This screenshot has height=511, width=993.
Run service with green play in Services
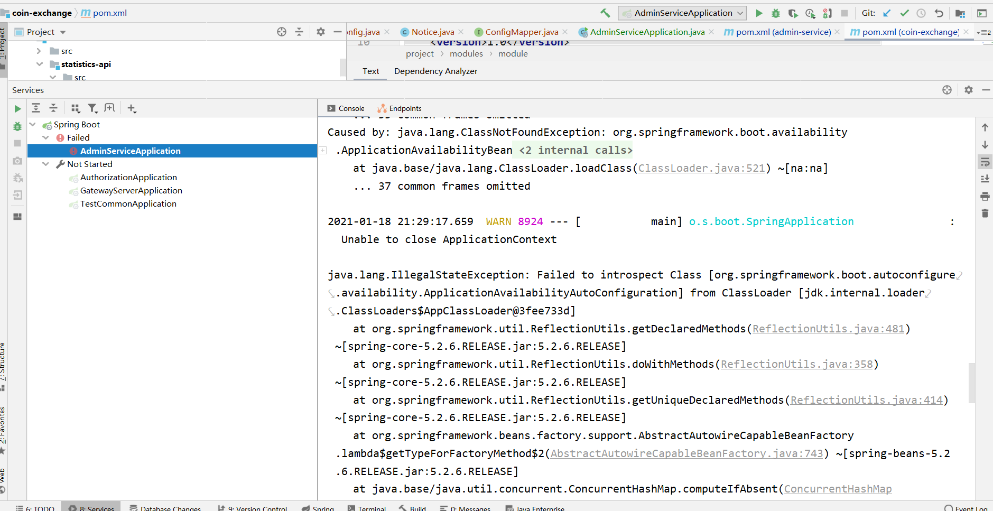[x=17, y=108]
